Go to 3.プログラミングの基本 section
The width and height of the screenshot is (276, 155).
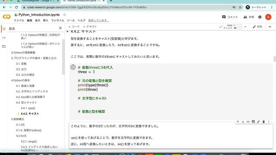(34, 58)
